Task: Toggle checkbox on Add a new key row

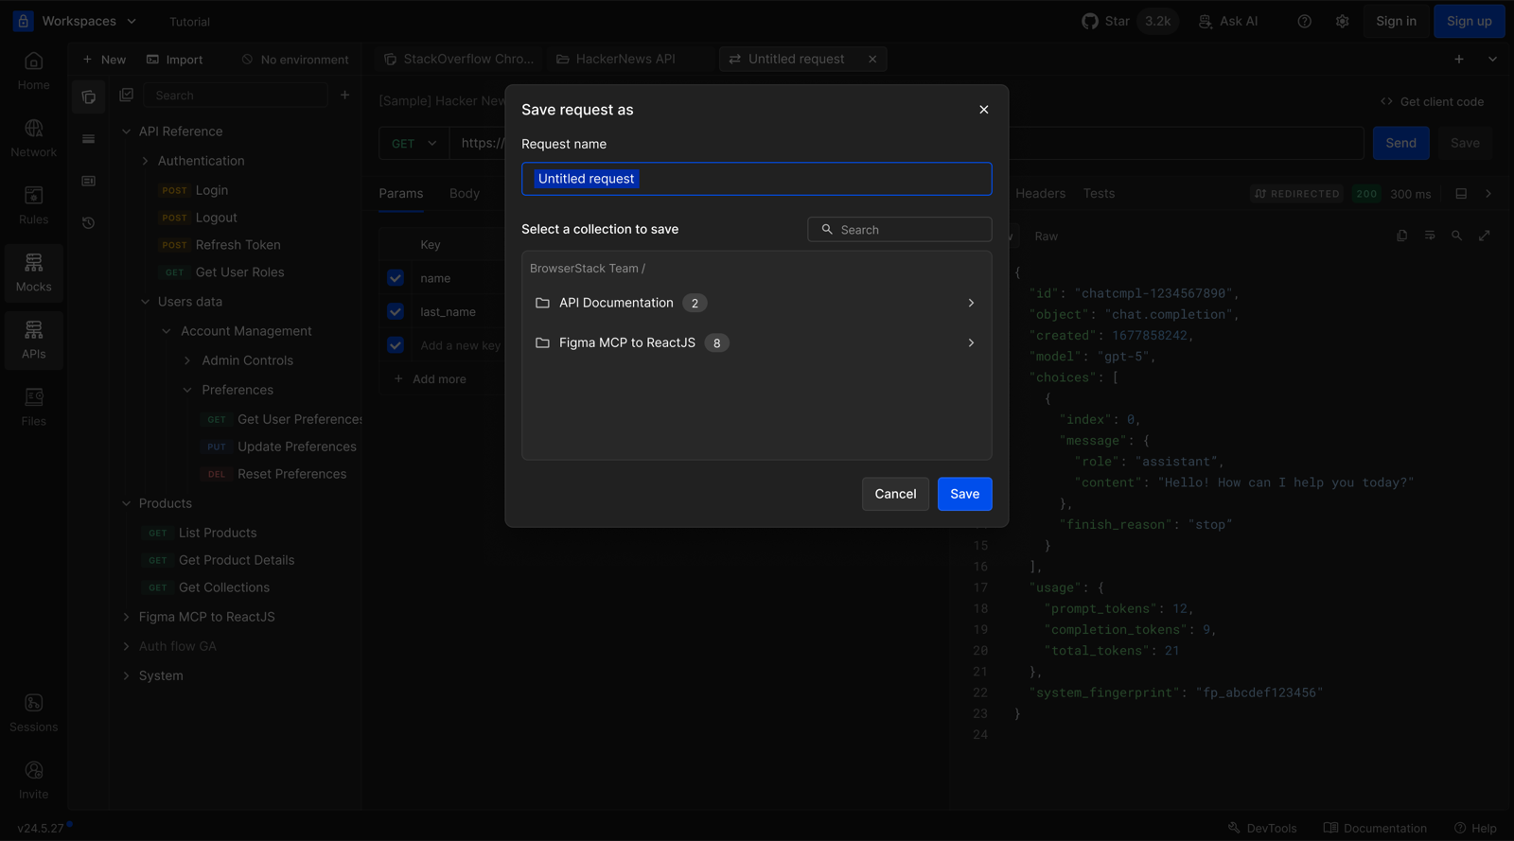Action: tap(396, 345)
